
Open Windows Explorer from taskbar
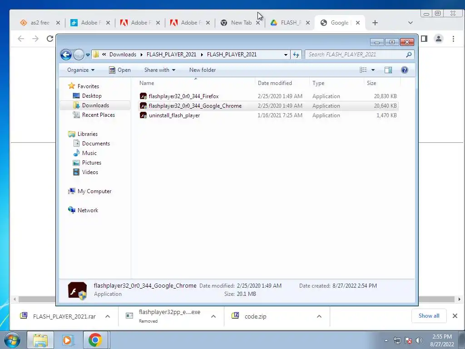pos(40,340)
